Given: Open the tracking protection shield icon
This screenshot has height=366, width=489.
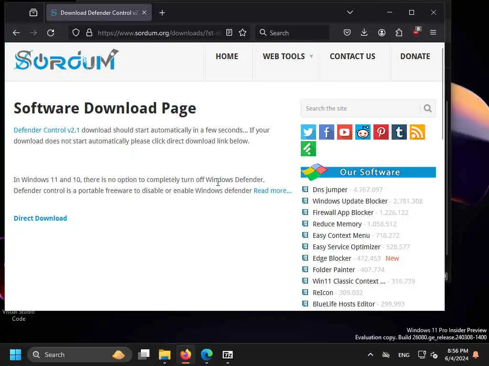Looking at the screenshot, I should pos(76,33).
